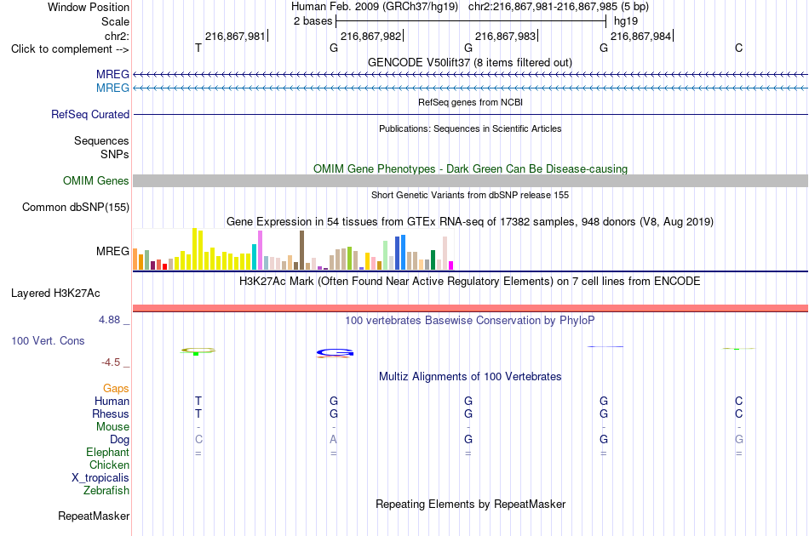809x536 pixels.
Task: Click the T base in Human row
Action: click(198, 401)
